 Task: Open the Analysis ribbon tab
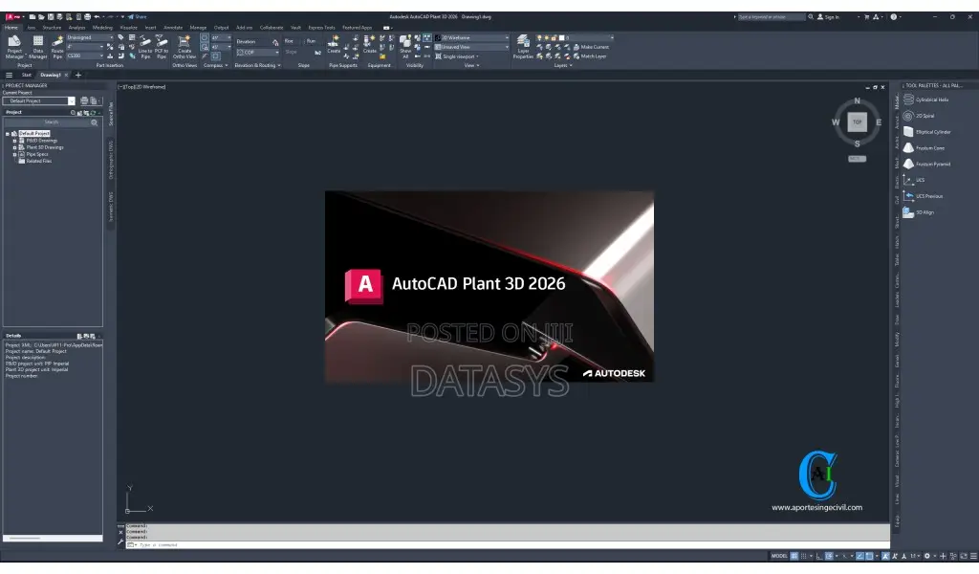76,28
